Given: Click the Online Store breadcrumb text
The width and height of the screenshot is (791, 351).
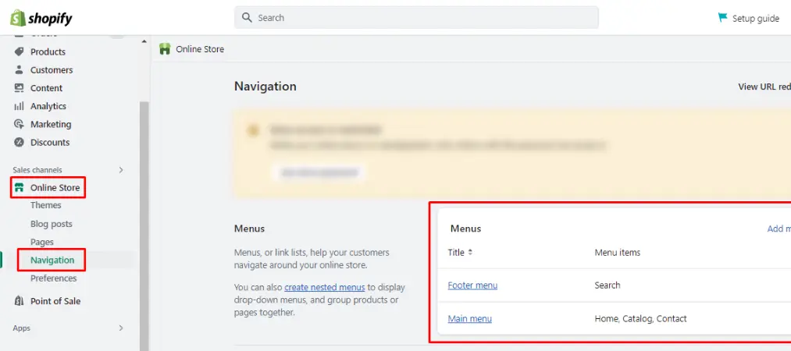Looking at the screenshot, I should click(200, 49).
